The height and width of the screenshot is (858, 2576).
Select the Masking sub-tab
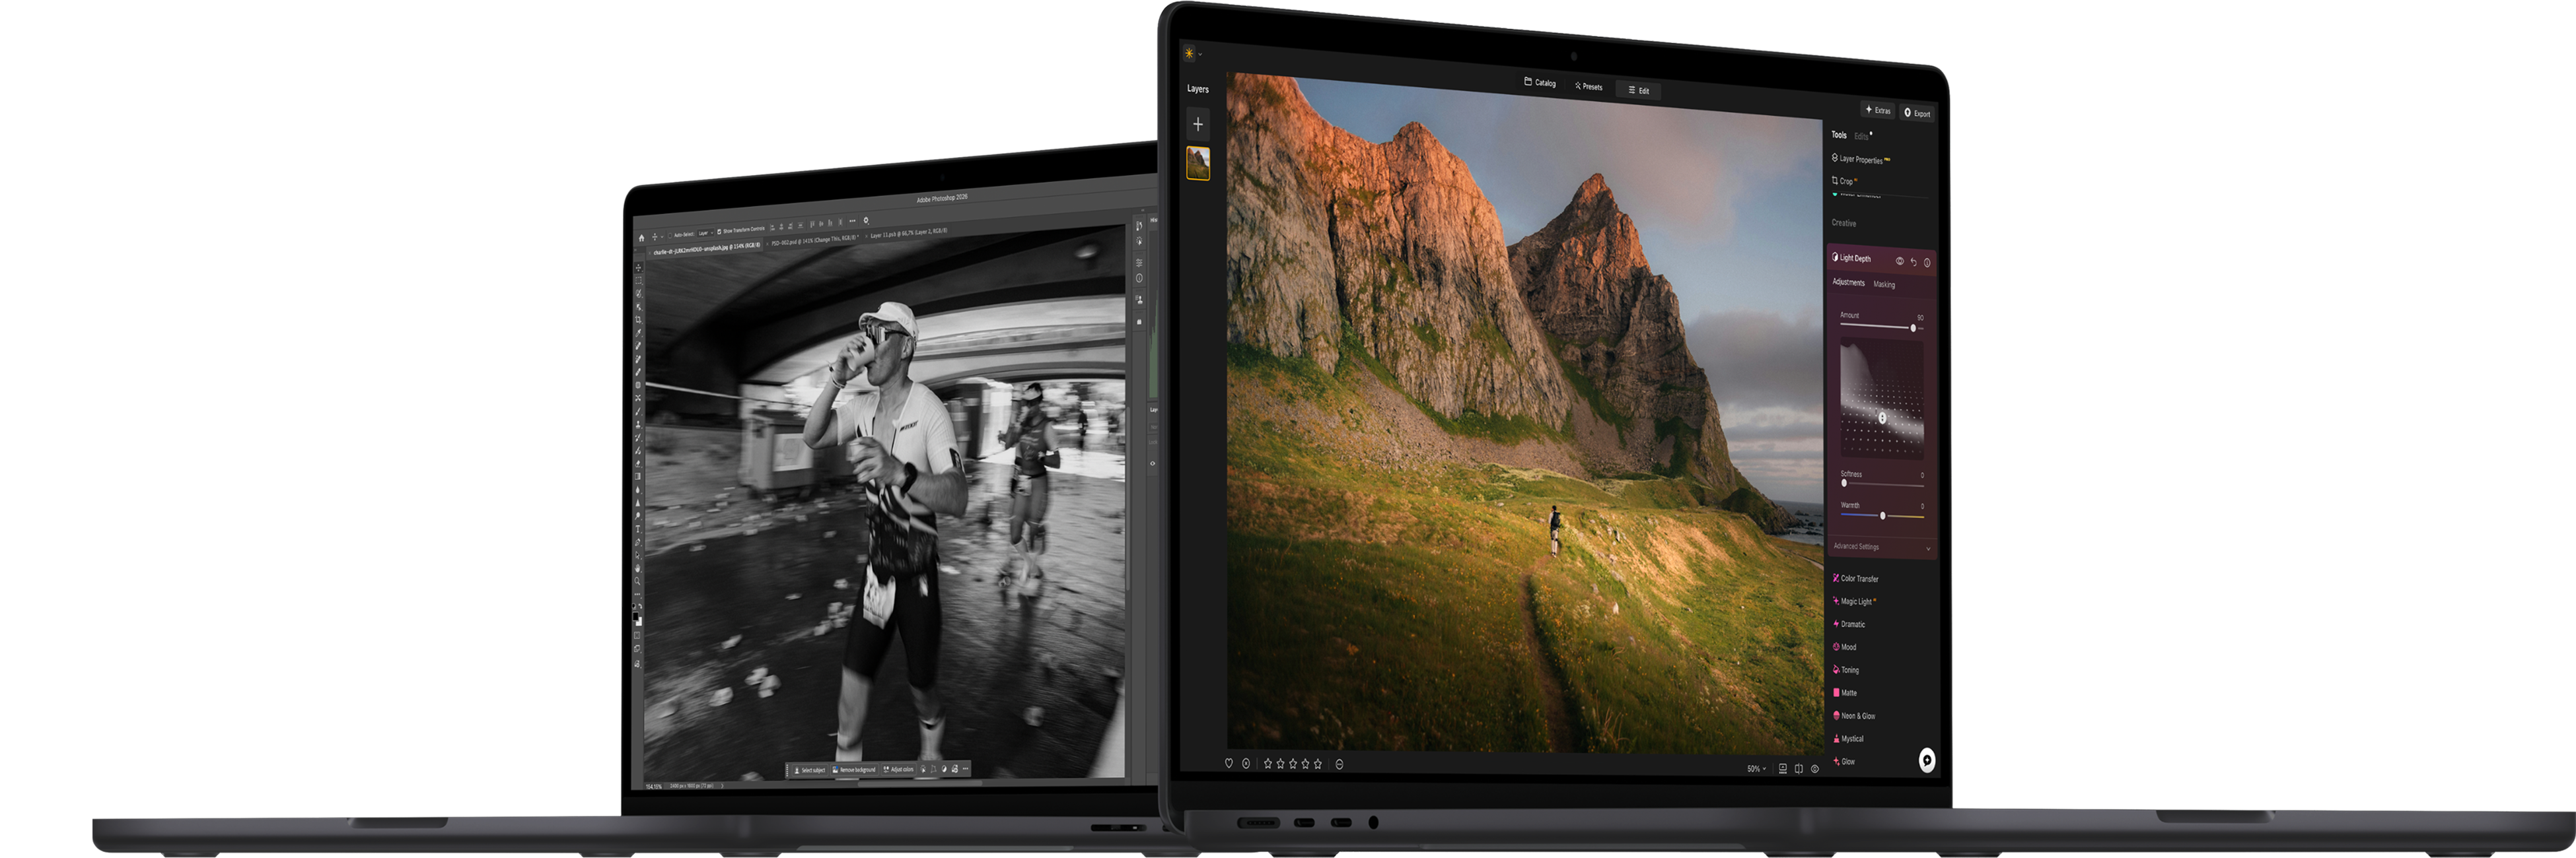(1884, 284)
